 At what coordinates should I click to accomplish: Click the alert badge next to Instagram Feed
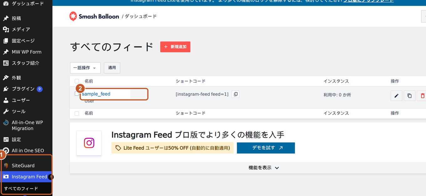click(x=51, y=177)
